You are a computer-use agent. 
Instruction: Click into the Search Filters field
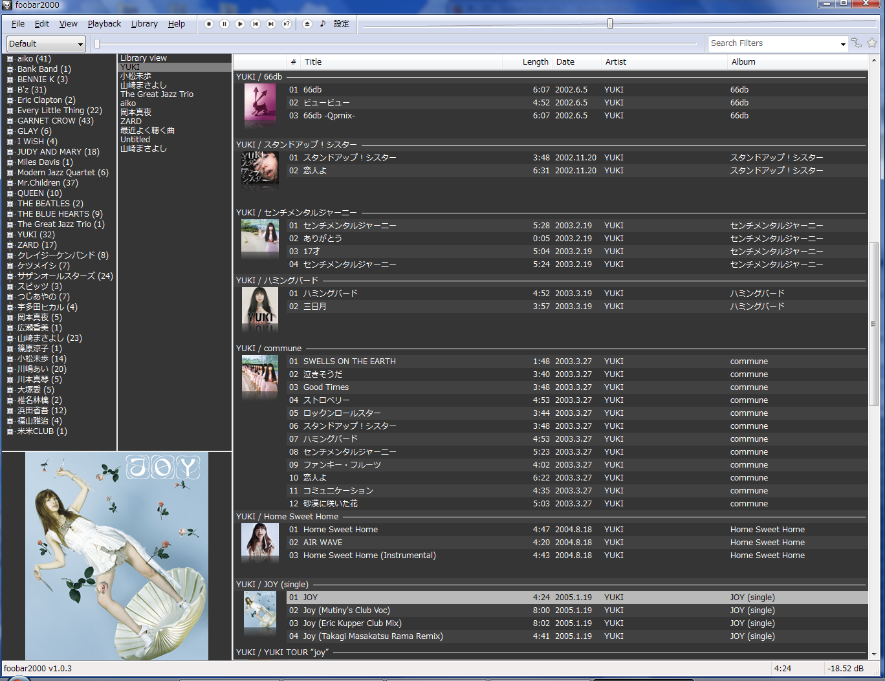coord(773,43)
